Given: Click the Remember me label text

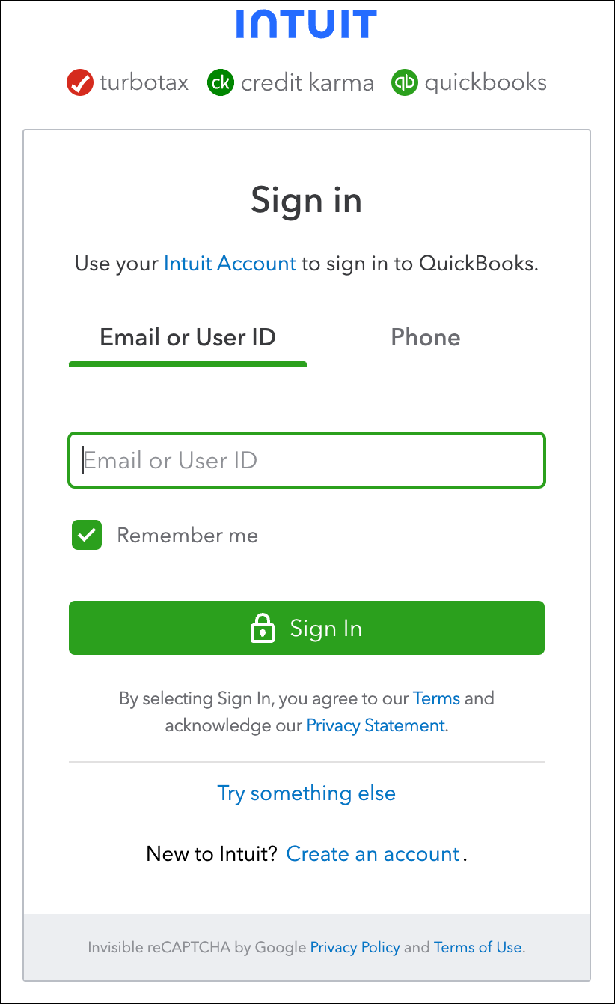Looking at the screenshot, I should click(188, 535).
